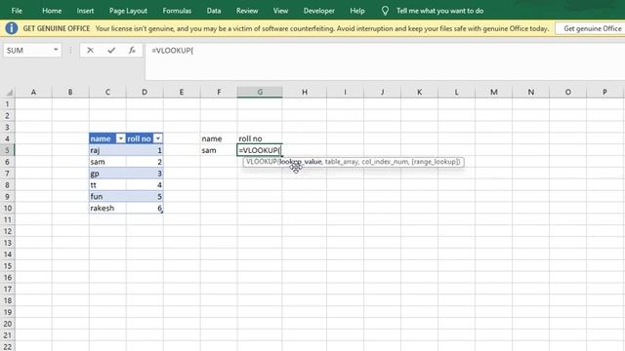Select roll no value 1 cell
The width and height of the screenshot is (625, 351).
point(145,150)
